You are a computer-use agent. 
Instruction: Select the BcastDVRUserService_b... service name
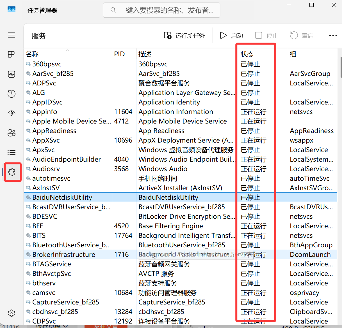[71, 207]
